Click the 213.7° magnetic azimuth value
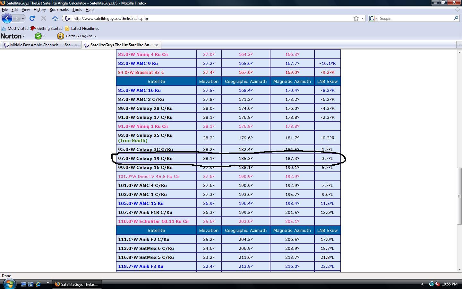Screen dimensions: 462x289 click(292, 257)
